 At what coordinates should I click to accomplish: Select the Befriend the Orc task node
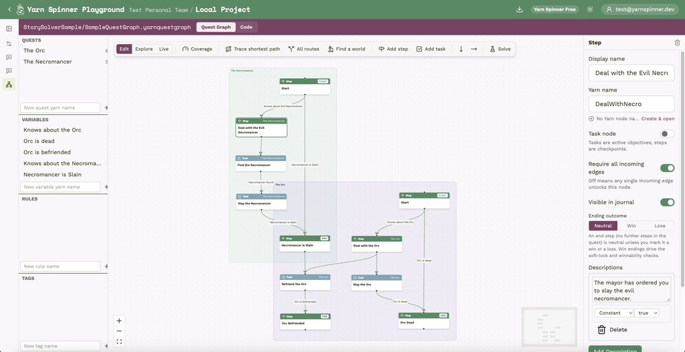click(x=305, y=283)
